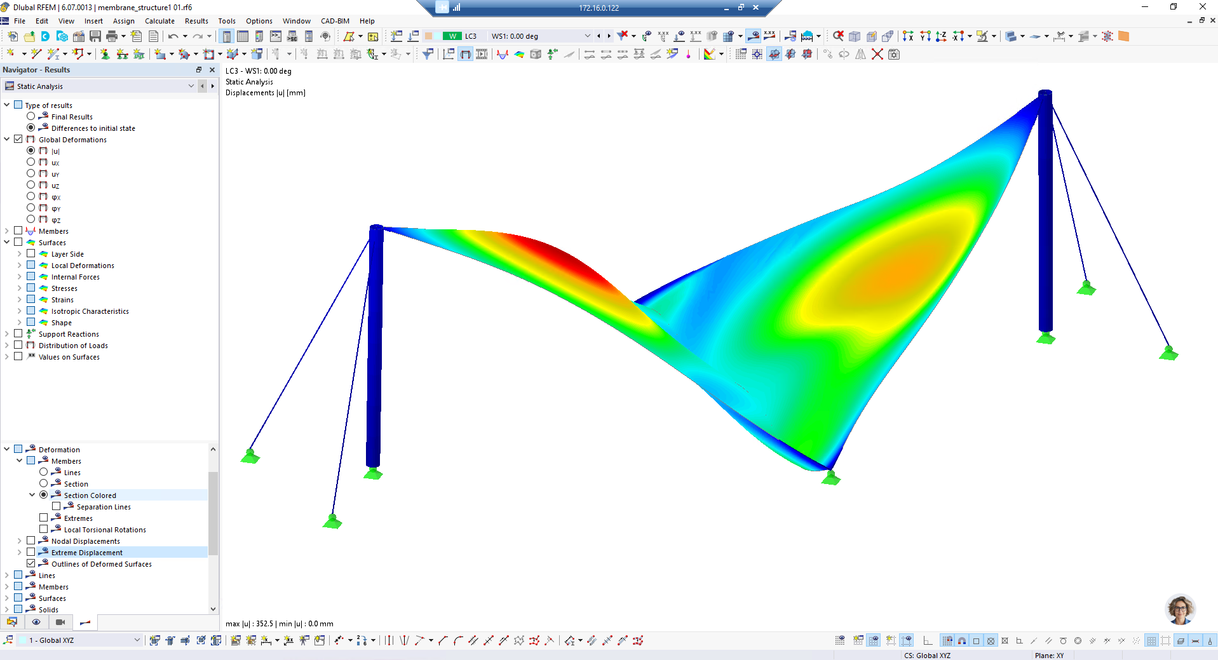Click the mirror view icon near bottom toolbar
The width and height of the screenshot is (1218, 660).
click(862, 55)
